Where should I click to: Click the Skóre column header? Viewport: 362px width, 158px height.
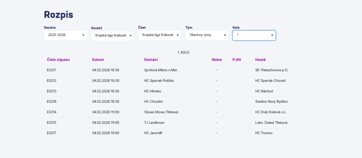[216, 60]
